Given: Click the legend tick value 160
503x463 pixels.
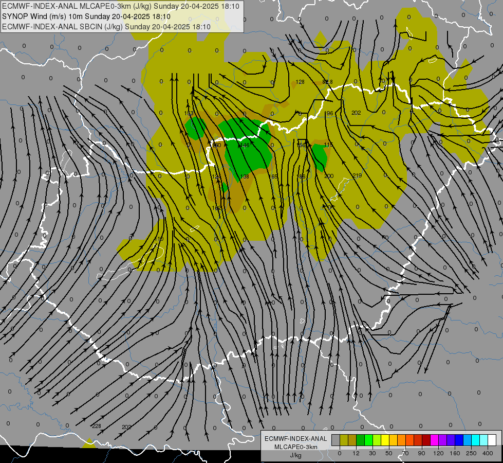Looking at the screenshot, I should pyautogui.click(x=455, y=453).
